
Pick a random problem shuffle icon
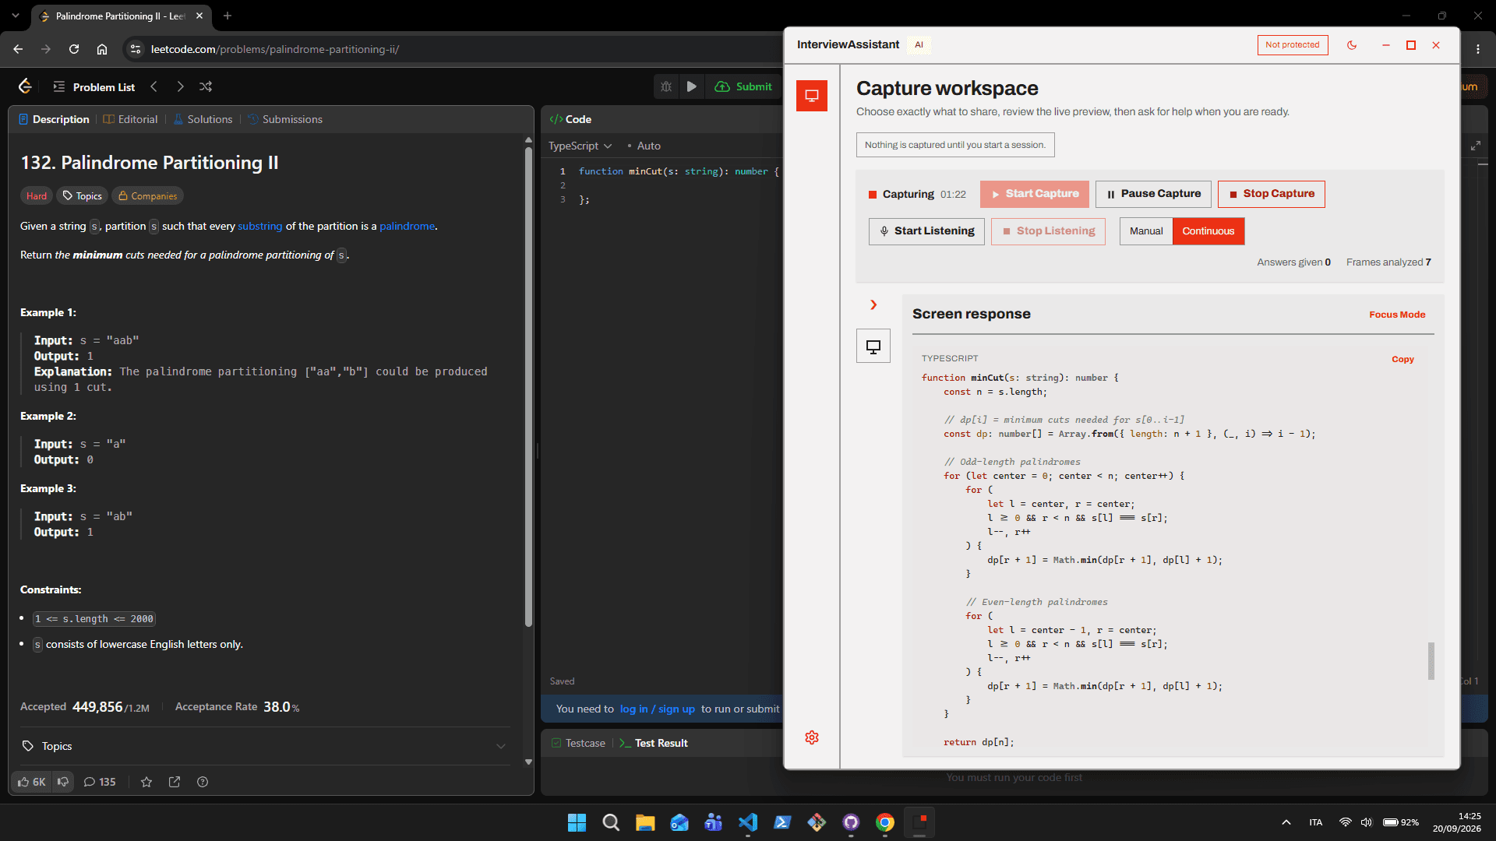pyautogui.click(x=206, y=86)
